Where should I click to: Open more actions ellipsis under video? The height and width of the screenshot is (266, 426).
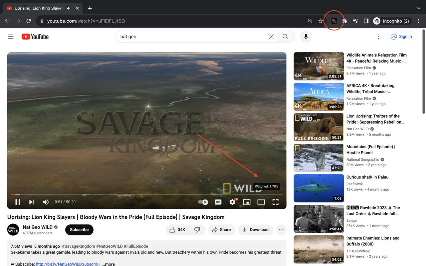tap(281, 230)
